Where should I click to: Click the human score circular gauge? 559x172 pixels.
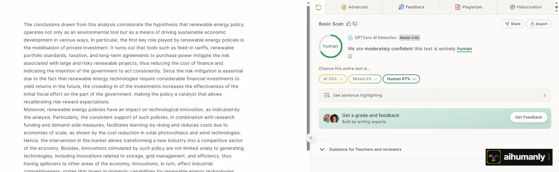330,46
